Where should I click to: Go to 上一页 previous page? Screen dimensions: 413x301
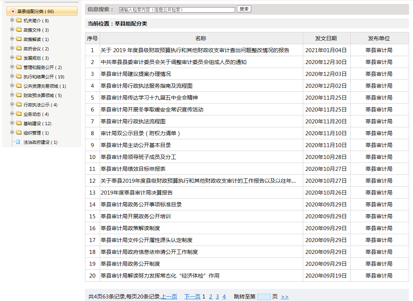click(x=169, y=297)
